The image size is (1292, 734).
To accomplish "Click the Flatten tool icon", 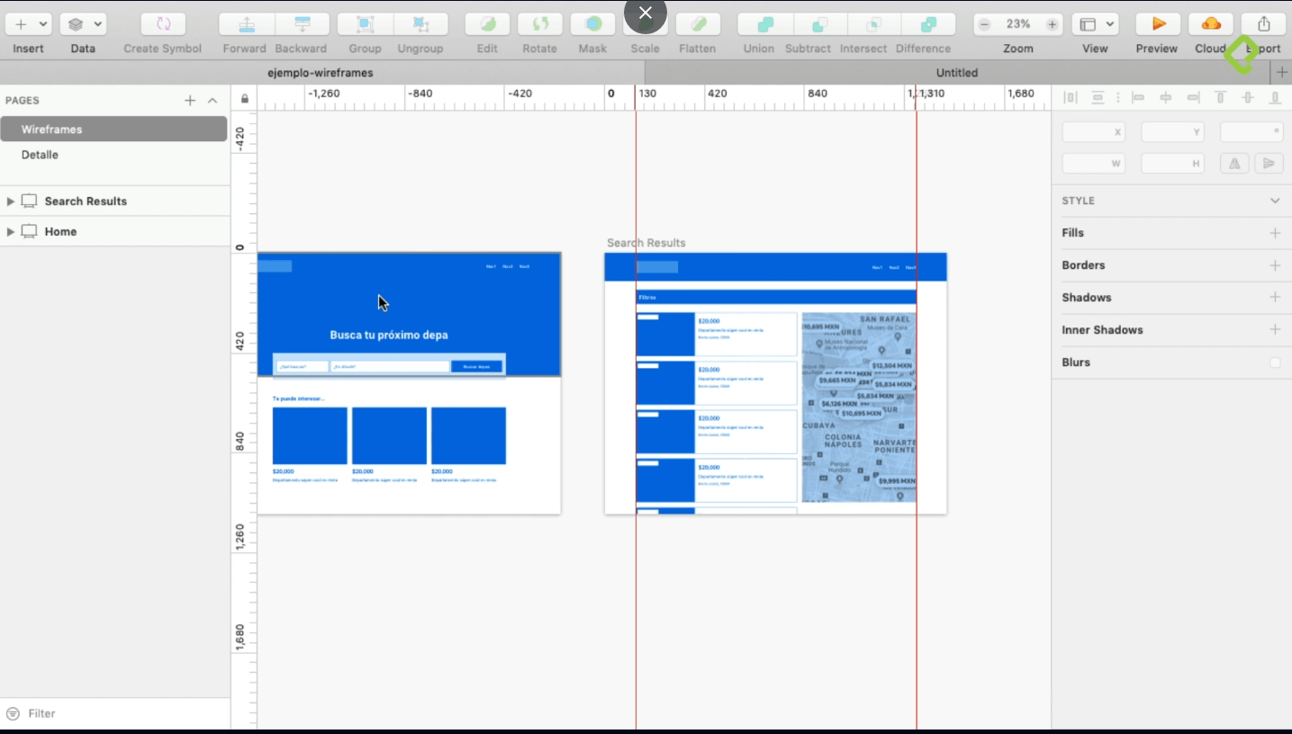I will 697,24.
